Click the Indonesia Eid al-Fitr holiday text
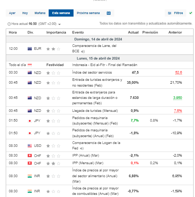 [105, 65]
